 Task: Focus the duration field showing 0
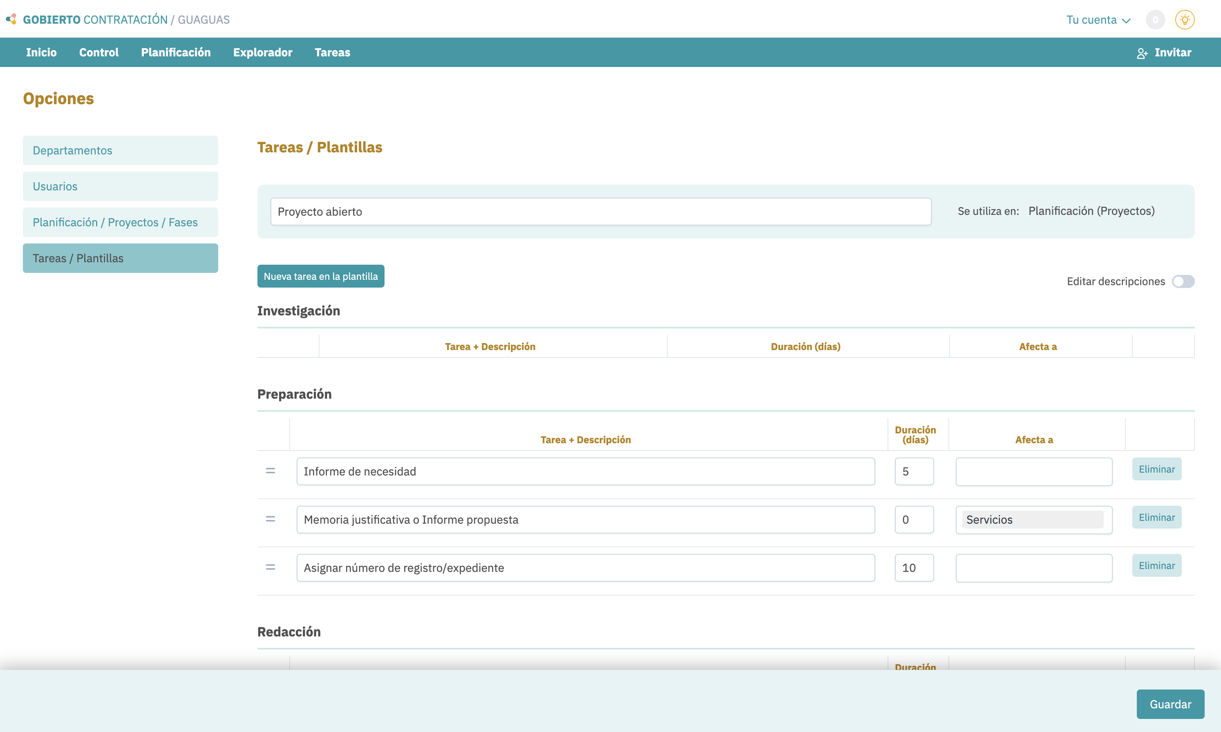[x=914, y=520]
